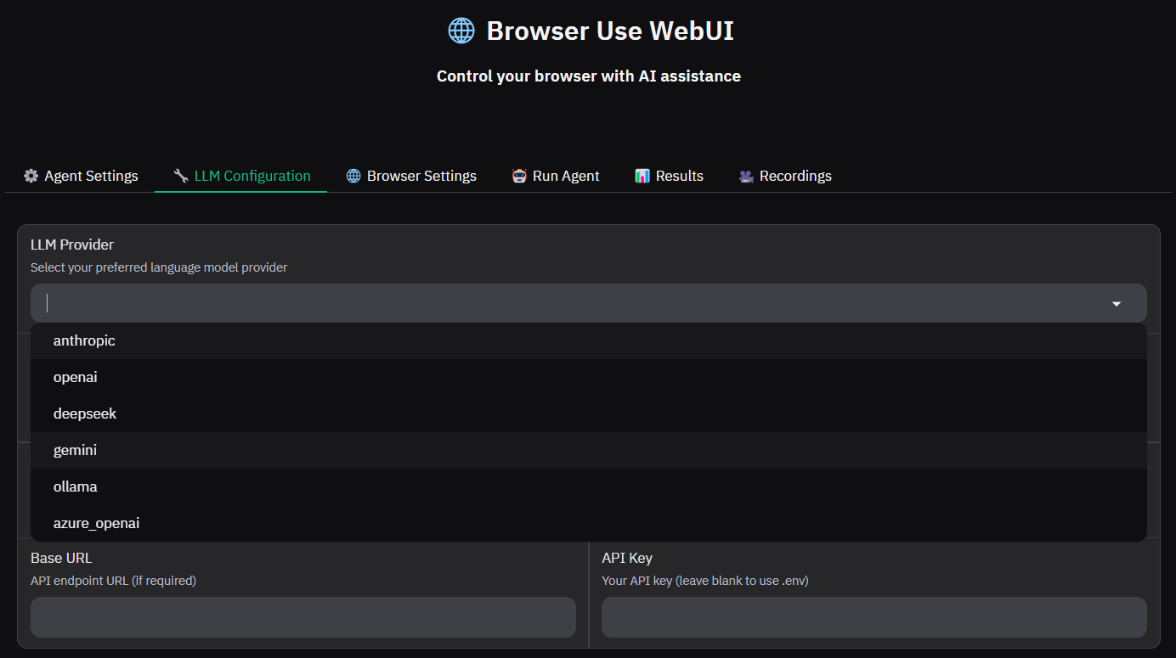This screenshot has height=658, width=1176.
Task: Click the gear icon on Agent Settings tab
Action: coord(31,176)
